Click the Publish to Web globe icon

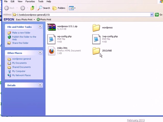(9, 37)
